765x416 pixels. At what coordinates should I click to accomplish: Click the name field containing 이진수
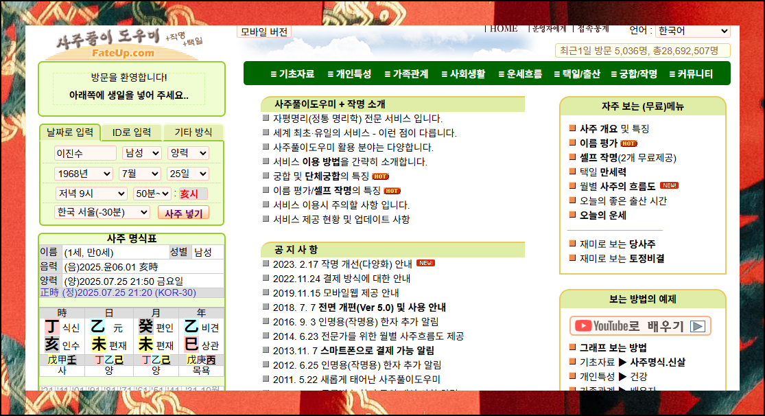pyautogui.click(x=85, y=153)
